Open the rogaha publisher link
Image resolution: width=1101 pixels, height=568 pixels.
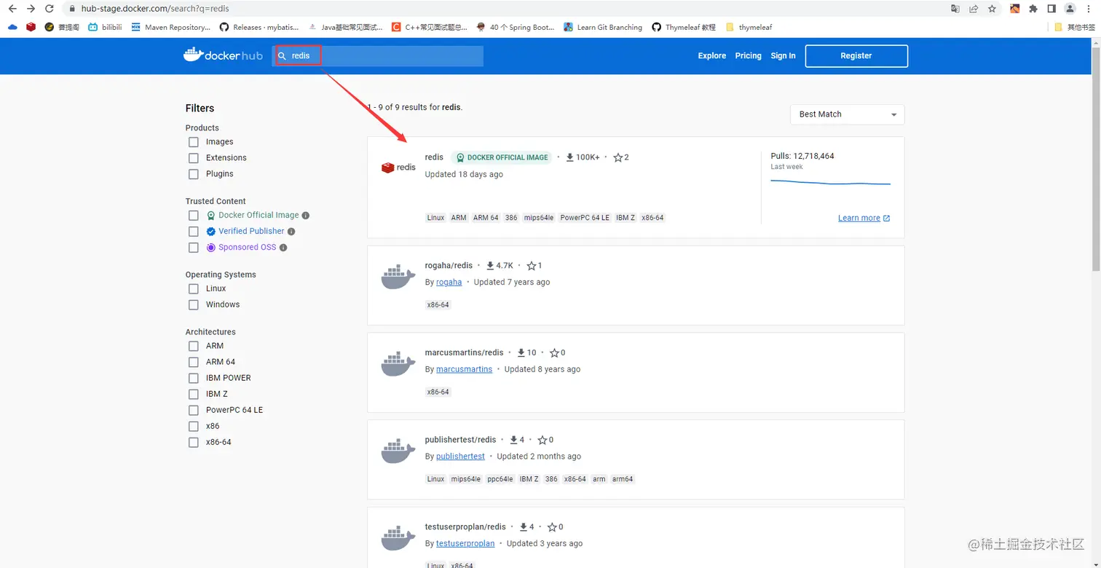tap(449, 283)
